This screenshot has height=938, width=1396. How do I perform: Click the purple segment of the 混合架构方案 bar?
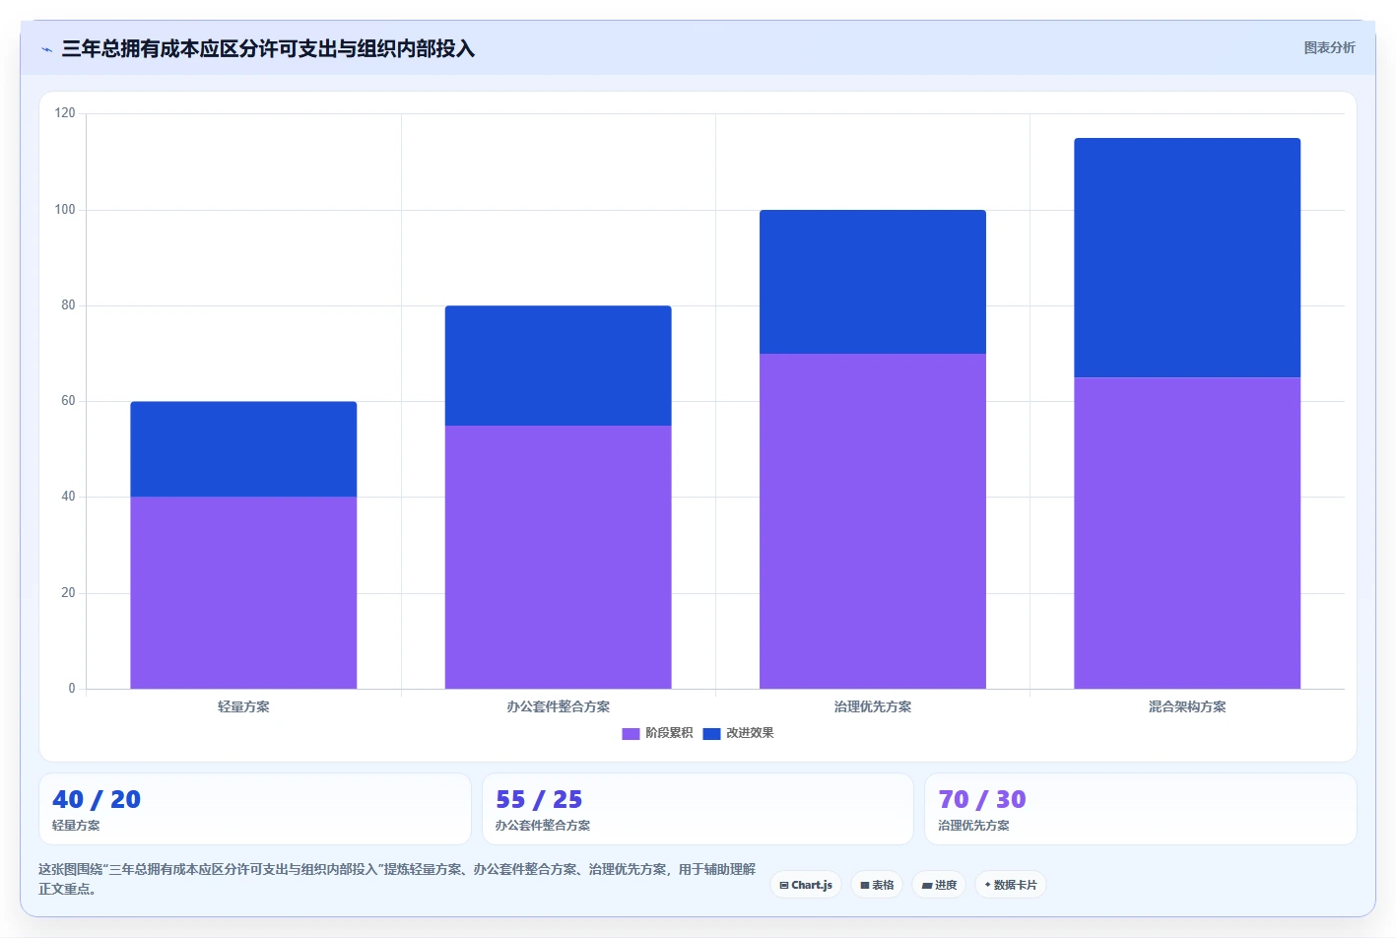point(1187,533)
